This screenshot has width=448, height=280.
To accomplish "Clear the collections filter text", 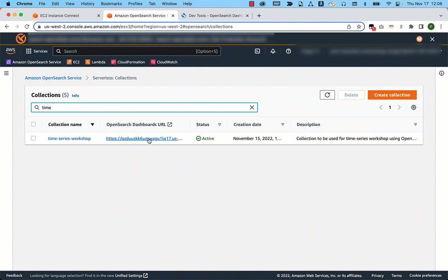I will [252, 107].
